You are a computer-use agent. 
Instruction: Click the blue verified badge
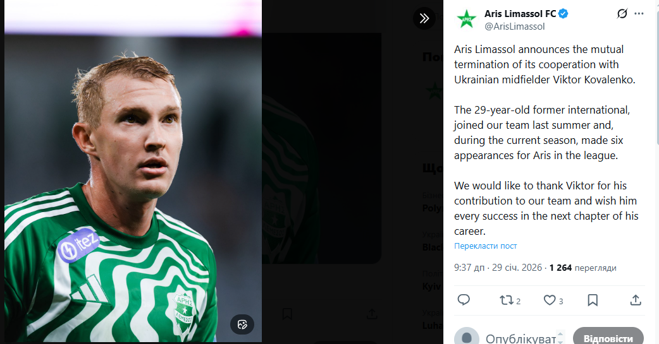click(x=563, y=14)
